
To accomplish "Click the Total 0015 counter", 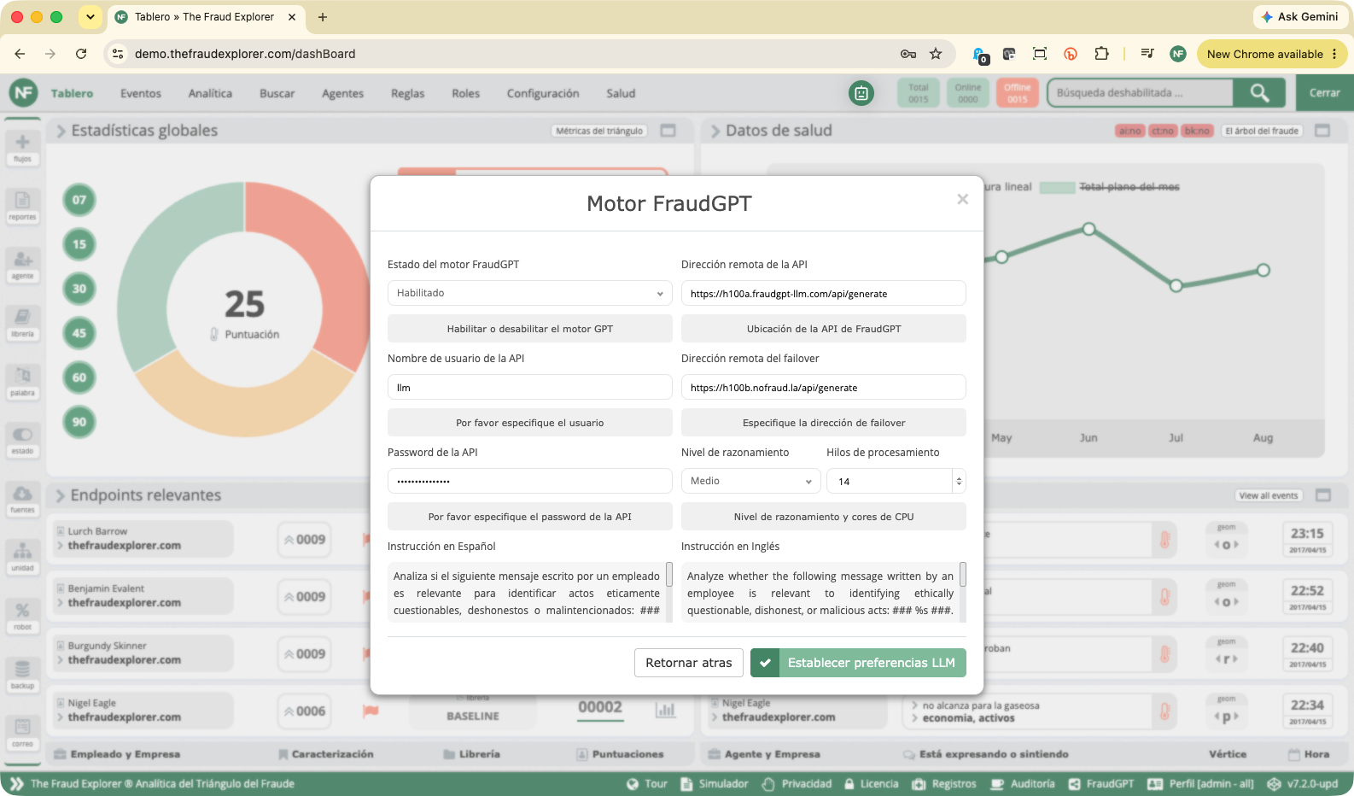I will tap(919, 93).
